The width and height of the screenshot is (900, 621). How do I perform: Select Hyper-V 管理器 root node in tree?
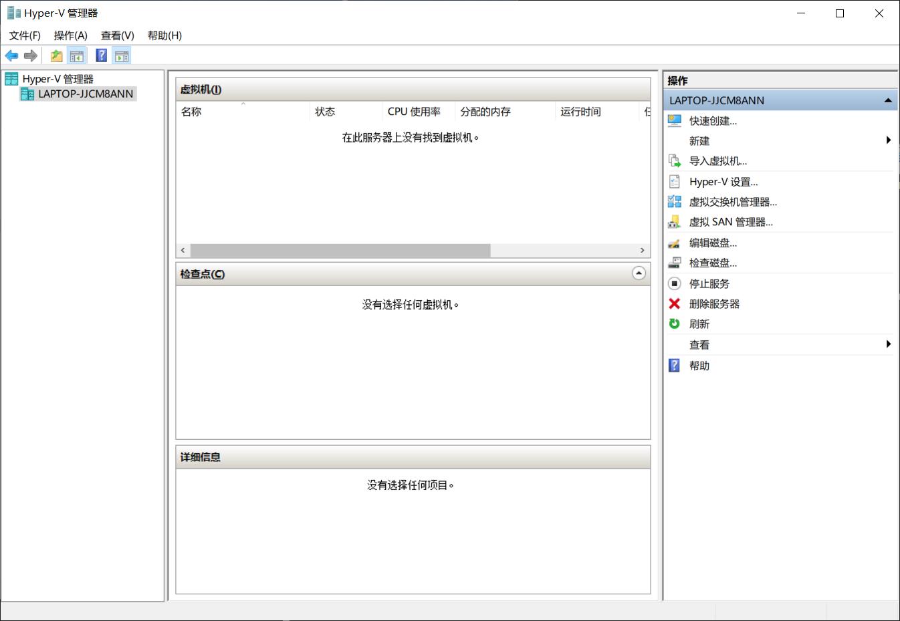(58, 79)
